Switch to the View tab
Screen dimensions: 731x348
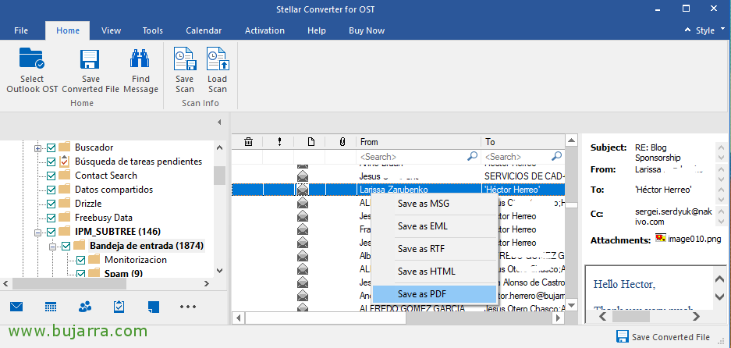point(111,30)
